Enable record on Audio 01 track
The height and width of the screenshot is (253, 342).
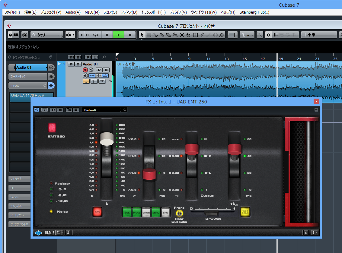click(x=85, y=70)
